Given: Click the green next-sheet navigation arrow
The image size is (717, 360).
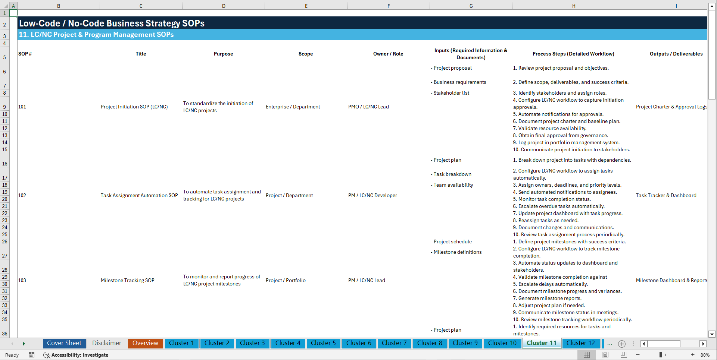Looking at the screenshot, I should point(24,344).
